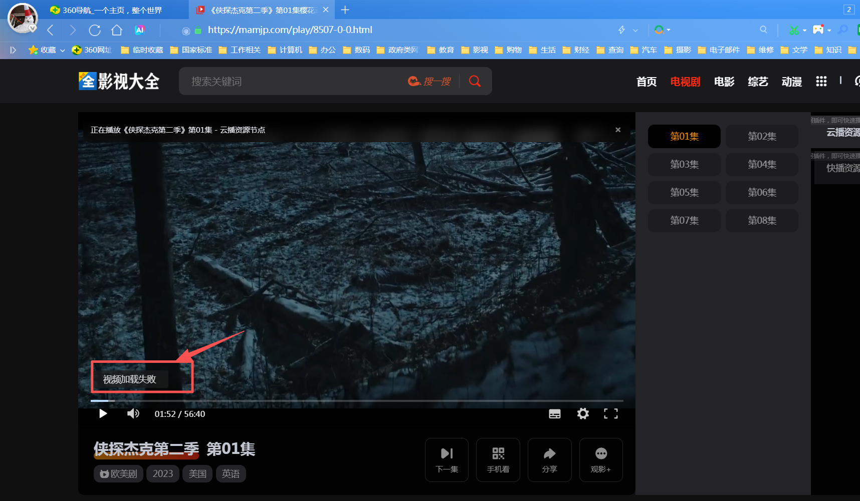Select episode 第02集

[x=762, y=136]
